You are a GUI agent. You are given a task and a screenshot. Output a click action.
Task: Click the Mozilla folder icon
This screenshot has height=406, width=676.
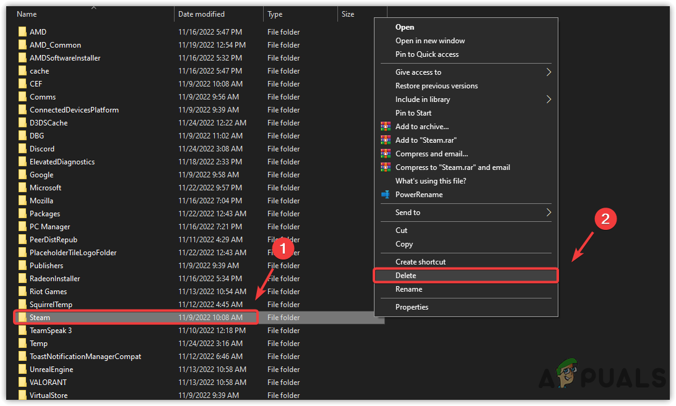point(21,200)
